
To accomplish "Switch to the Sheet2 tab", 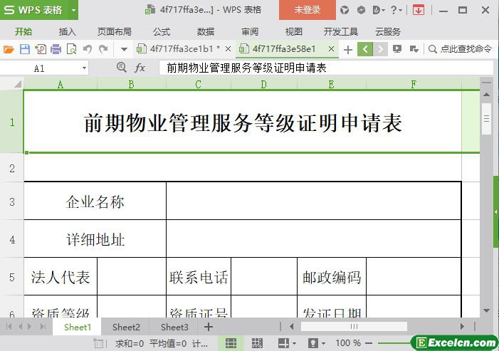I will pos(126,327).
